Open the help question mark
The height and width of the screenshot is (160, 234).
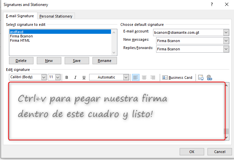pyautogui.click(x=212, y=5)
